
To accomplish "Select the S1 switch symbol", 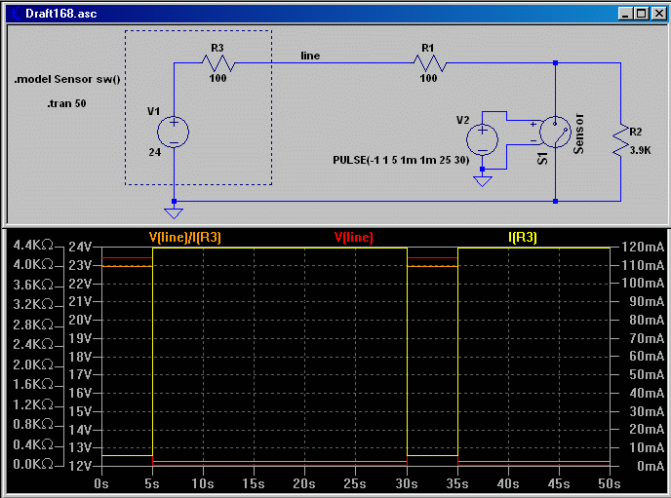I will [555, 133].
